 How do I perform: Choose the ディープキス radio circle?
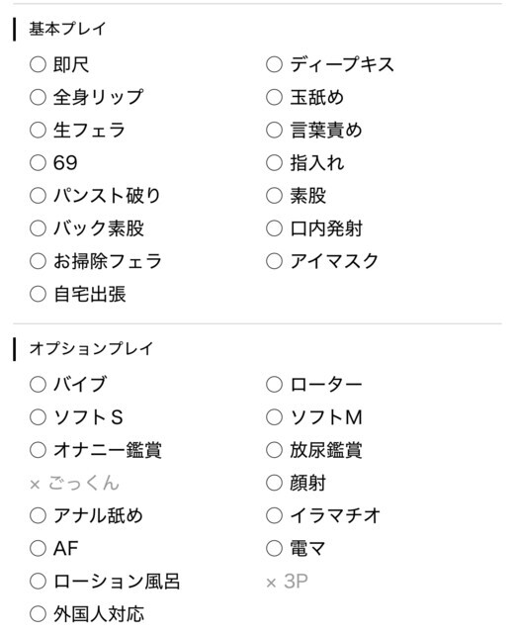pos(274,64)
